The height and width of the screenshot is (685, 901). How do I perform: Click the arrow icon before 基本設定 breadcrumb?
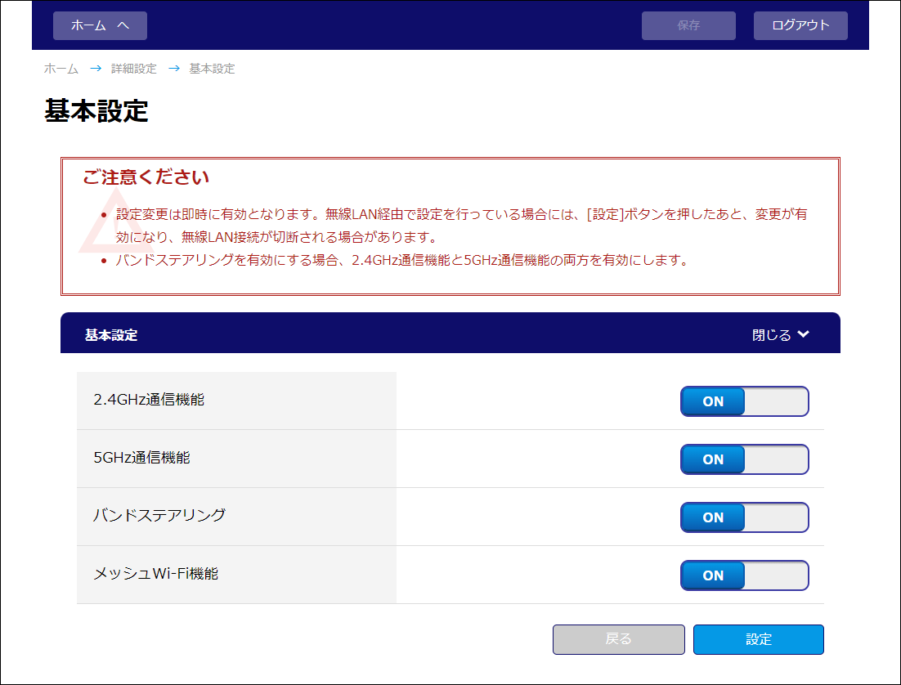point(173,69)
